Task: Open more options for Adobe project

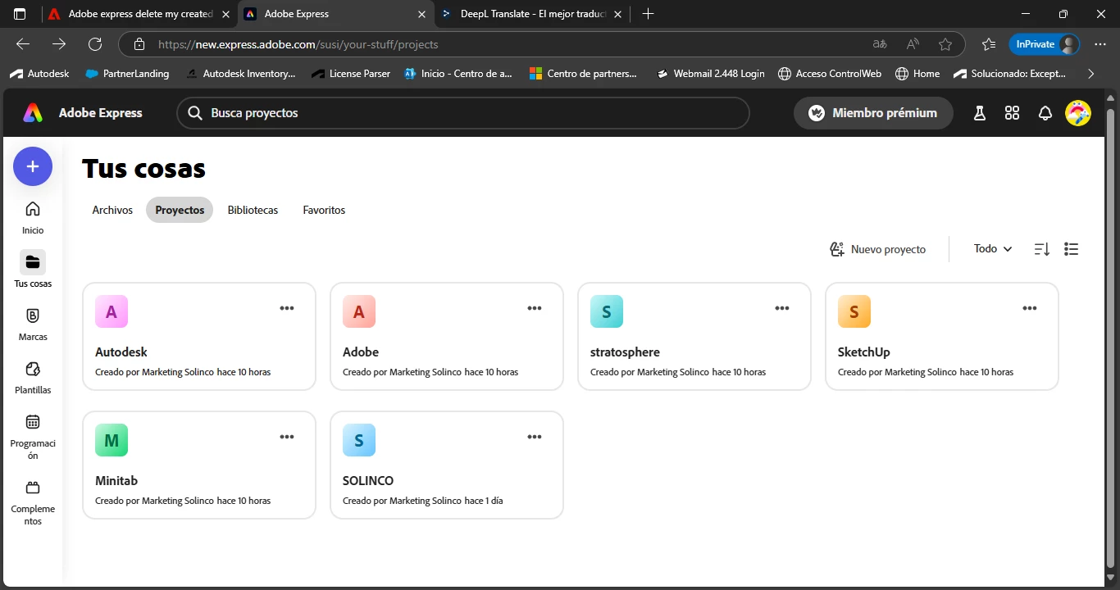Action: point(535,308)
